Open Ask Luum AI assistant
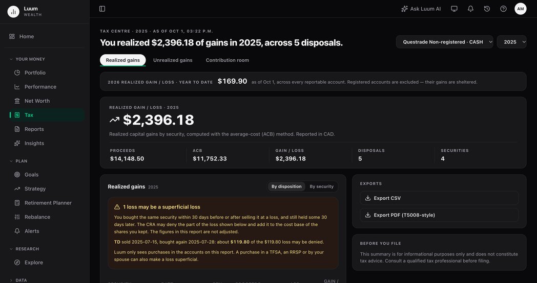 tap(421, 9)
